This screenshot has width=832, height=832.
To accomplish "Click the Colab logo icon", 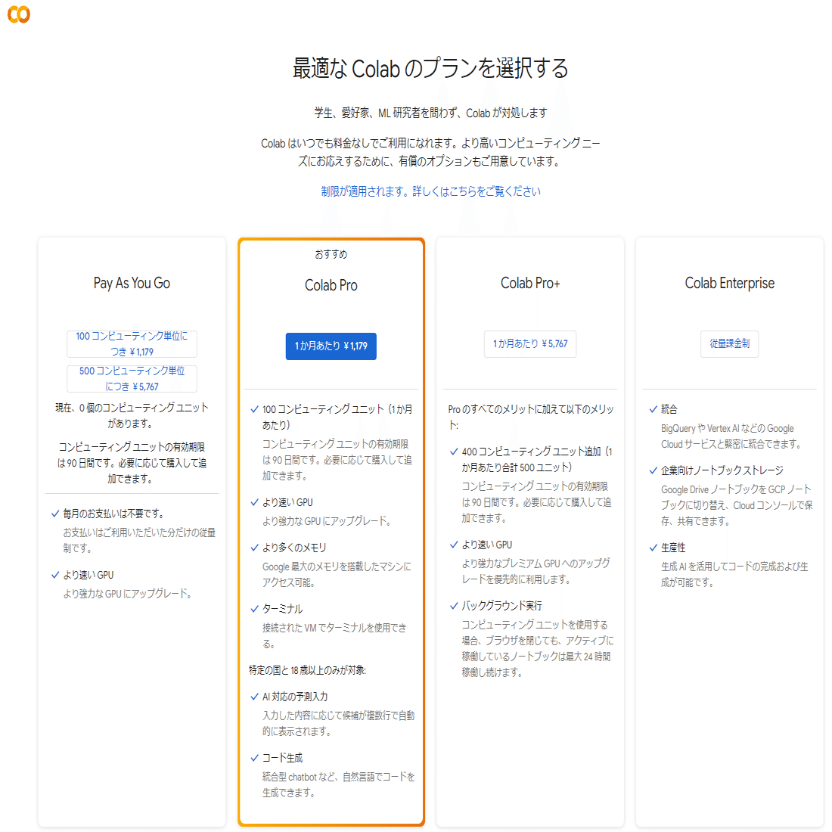I will (x=19, y=14).
